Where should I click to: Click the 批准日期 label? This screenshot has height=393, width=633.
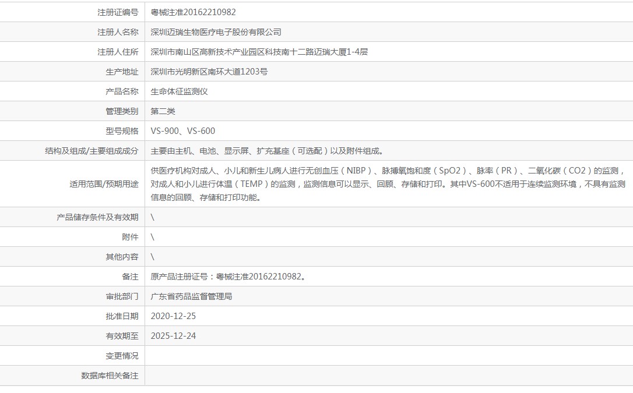[122, 316]
